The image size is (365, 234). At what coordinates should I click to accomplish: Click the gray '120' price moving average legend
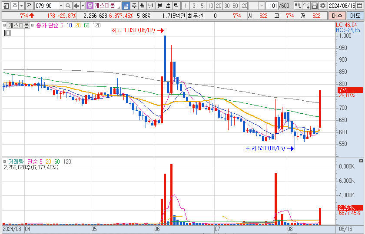[x=96, y=25]
